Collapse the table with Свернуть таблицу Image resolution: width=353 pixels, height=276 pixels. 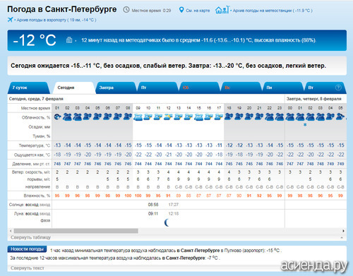point(30,237)
